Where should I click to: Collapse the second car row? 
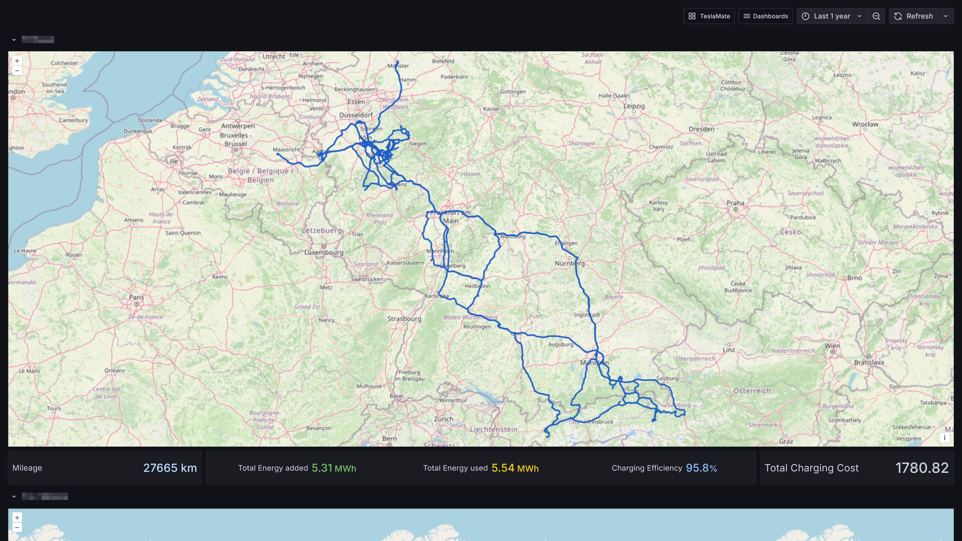14,497
